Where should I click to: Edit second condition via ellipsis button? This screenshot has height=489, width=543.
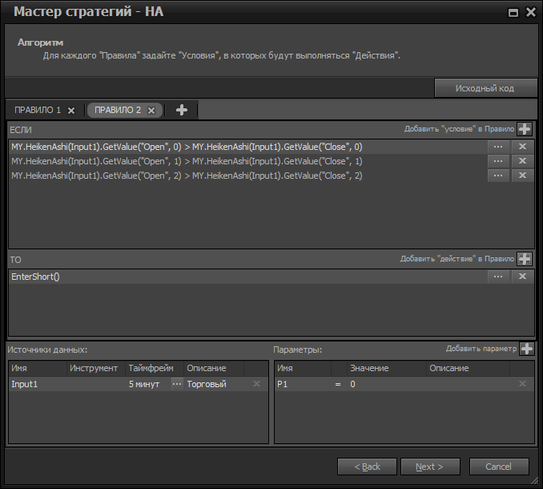[x=498, y=161]
